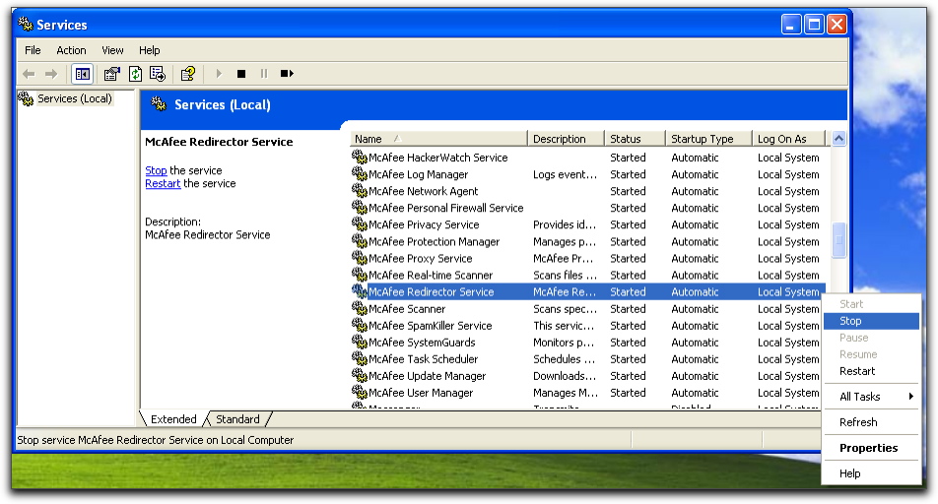Choose Stop in the context menu

[850, 321]
